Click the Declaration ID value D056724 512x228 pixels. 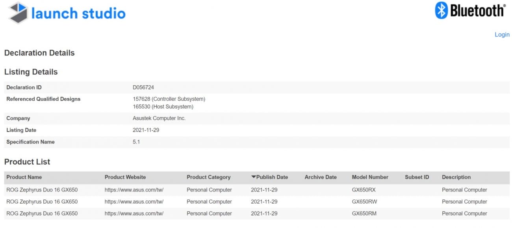pos(143,87)
